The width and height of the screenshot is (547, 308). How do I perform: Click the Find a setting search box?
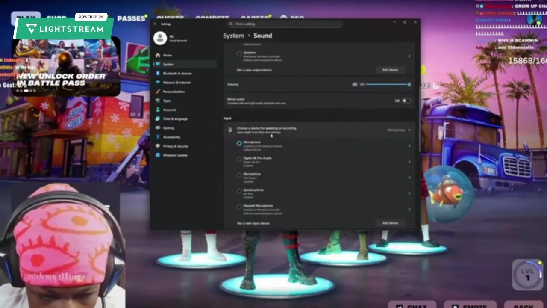click(285, 24)
